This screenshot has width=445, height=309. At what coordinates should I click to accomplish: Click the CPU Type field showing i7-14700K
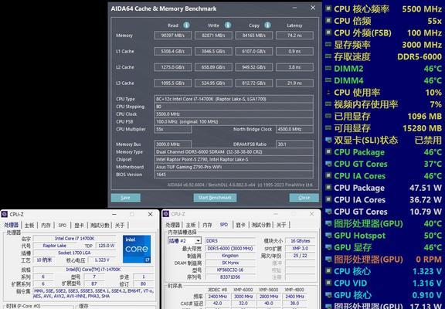point(234,99)
